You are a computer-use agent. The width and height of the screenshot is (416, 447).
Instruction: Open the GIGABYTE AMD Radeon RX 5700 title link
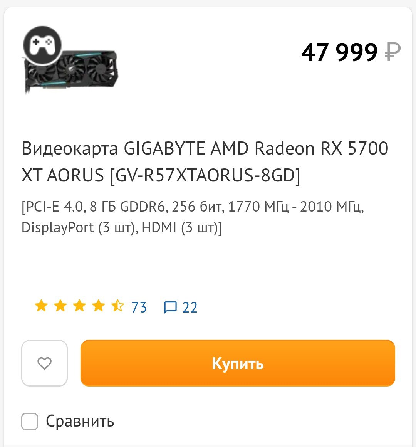pos(205,161)
